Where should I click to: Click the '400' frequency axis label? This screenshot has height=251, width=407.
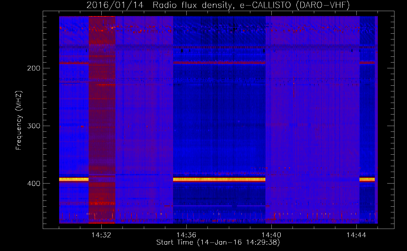pyautogui.click(x=34, y=183)
